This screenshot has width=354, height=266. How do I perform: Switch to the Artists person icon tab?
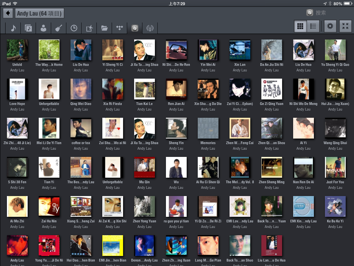pyautogui.click(x=44, y=28)
